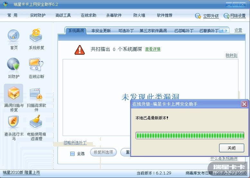This screenshot has height=178, width=250.
Task: Switch to the 已忽略补丁 tab
Action: pos(184,31)
